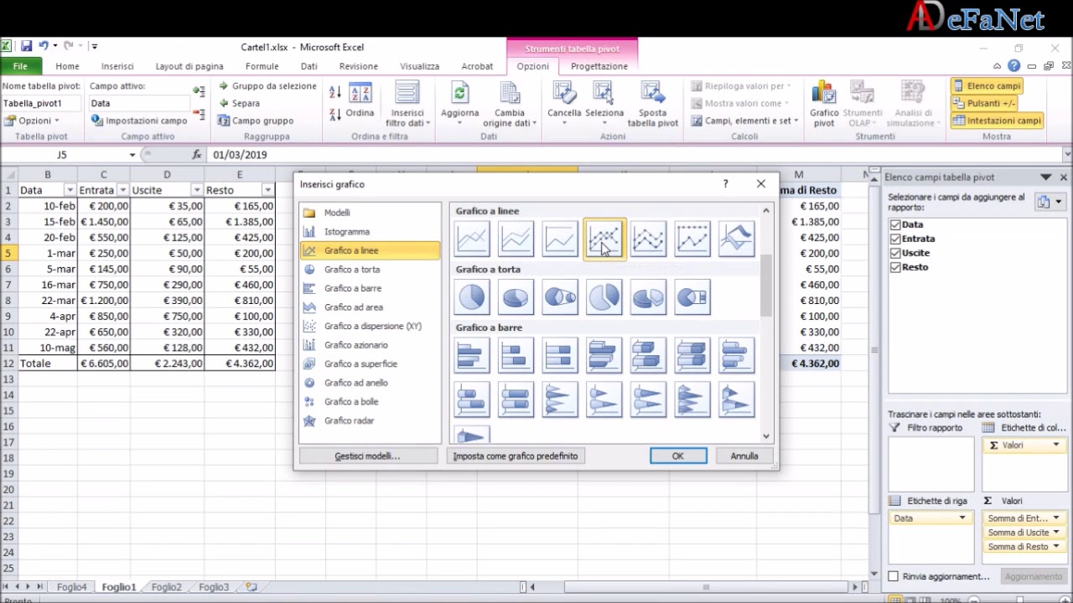The image size is (1073, 603).
Task: Open help in Inserisci grafico dialog
Action: click(725, 183)
